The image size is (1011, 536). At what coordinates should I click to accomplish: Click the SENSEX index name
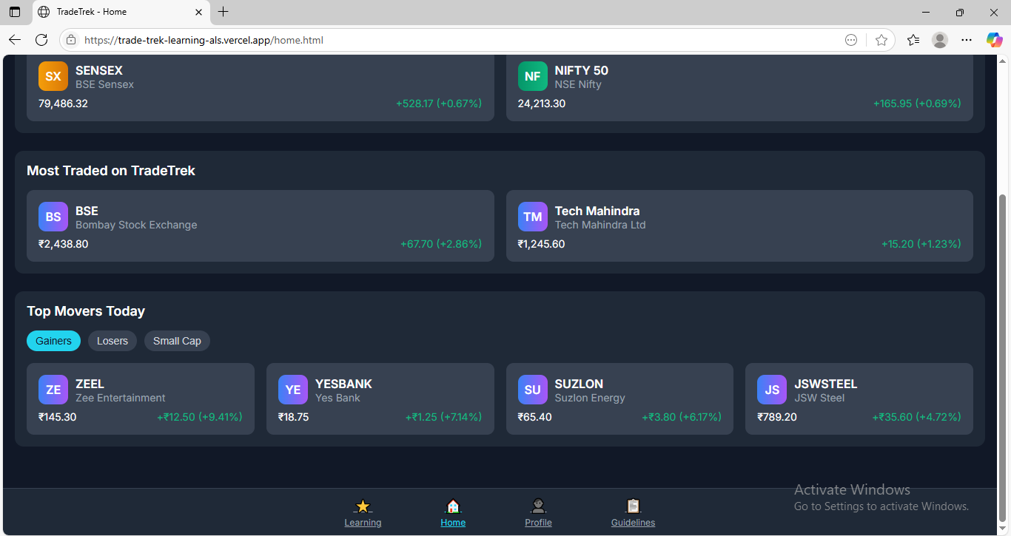(x=99, y=70)
